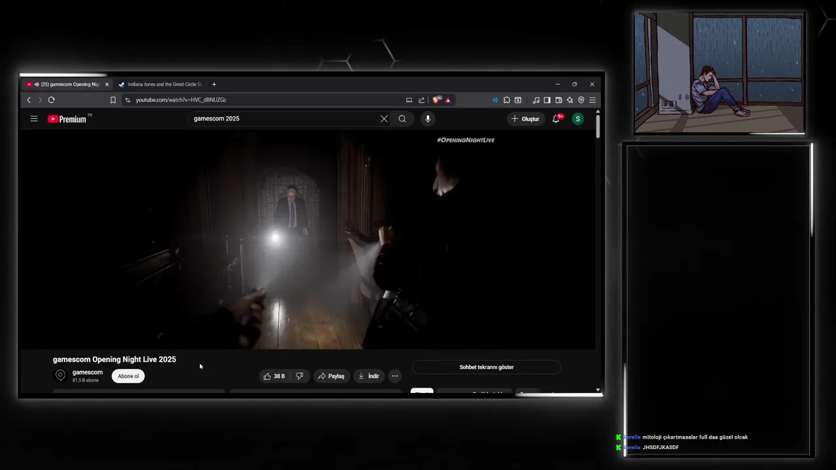Go forward with the browser forward arrow
The width and height of the screenshot is (836, 470).
(x=40, y=100)
